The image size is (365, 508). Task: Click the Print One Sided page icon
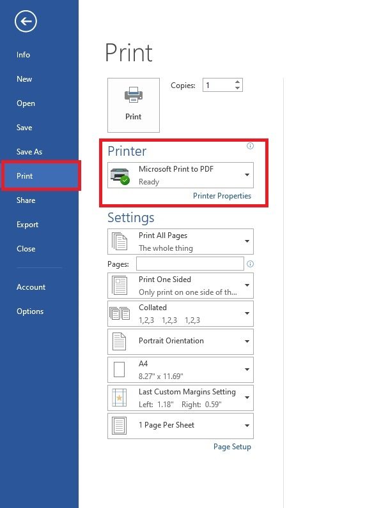coord(120,285)
